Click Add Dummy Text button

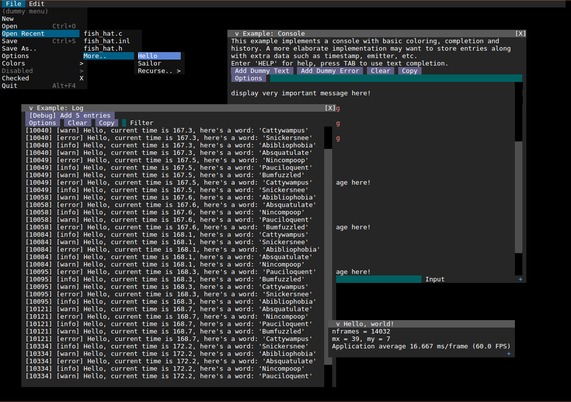(262, 71)
